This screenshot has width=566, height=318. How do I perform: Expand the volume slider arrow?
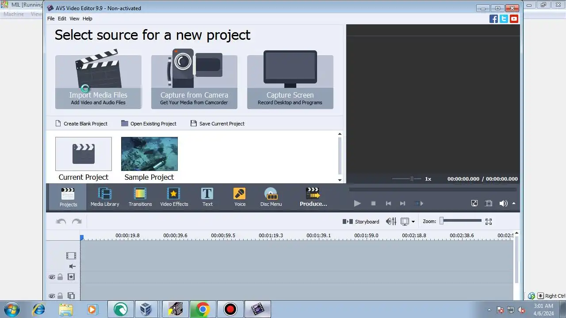514,203
